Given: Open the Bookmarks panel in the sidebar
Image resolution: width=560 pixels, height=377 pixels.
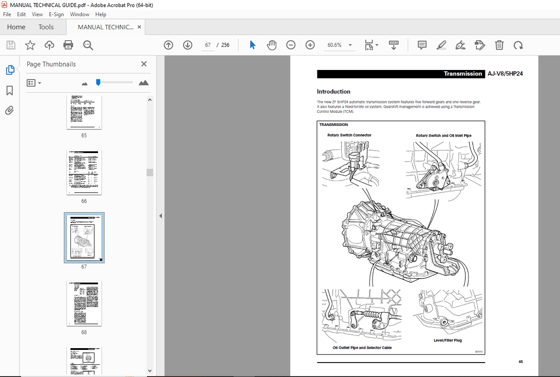Looking at the screenshot, I should click(10, 90).
